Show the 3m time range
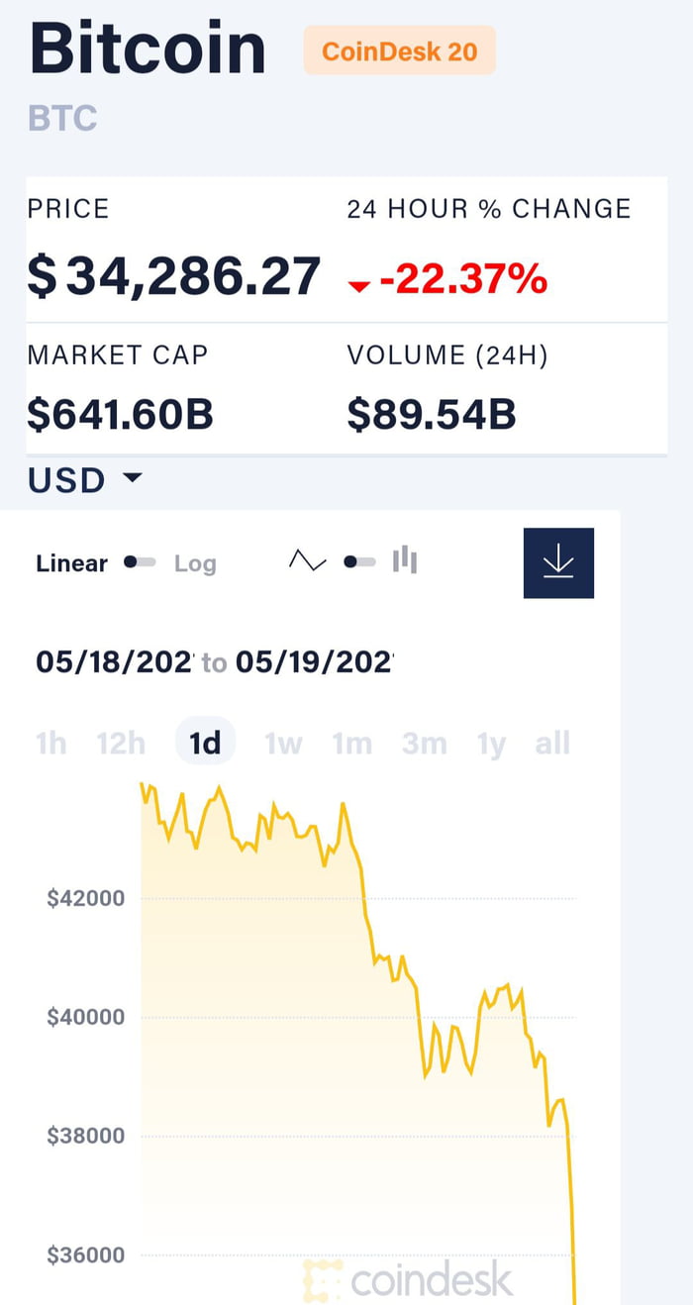Viewport: 693px width, 1305px height. 424,743
